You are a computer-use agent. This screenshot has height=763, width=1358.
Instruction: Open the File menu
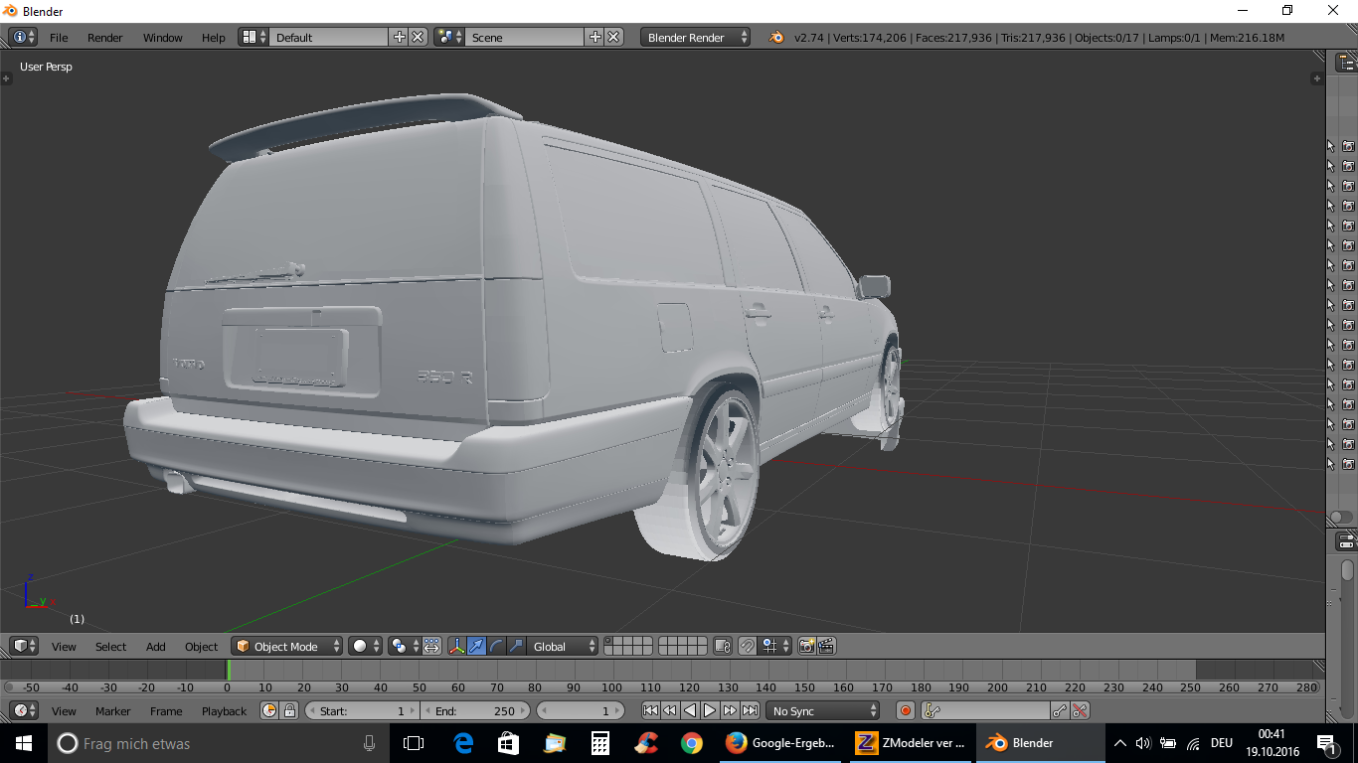point(59,38)
